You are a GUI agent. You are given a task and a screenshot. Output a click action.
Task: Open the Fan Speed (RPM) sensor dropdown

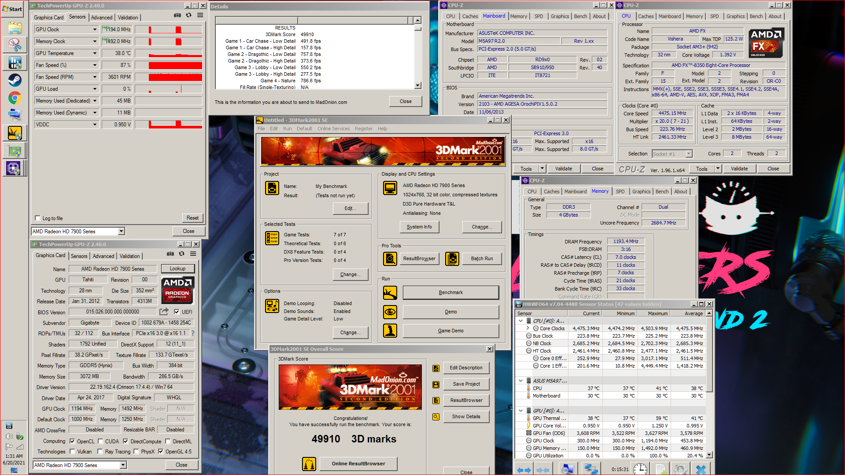(x=95, y=77)
